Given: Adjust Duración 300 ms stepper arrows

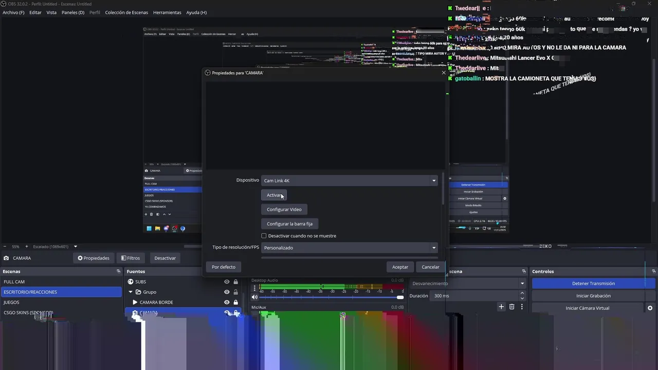Looking at the screenshot, I should pos(522,295).
